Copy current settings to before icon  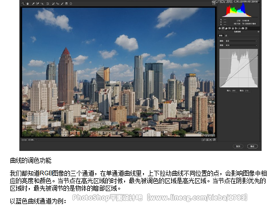[210, 139]
